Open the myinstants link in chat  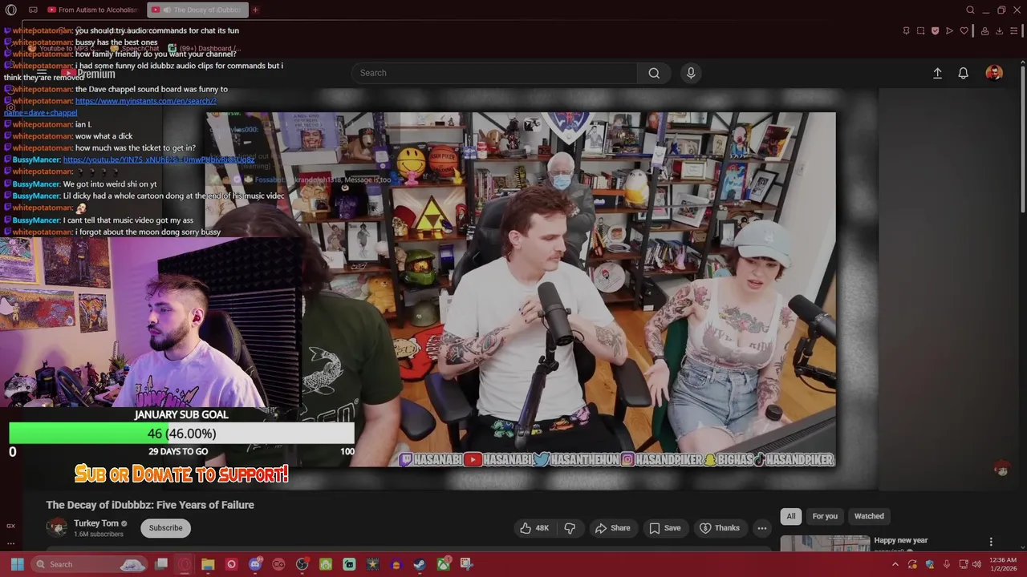click(145, 101)
